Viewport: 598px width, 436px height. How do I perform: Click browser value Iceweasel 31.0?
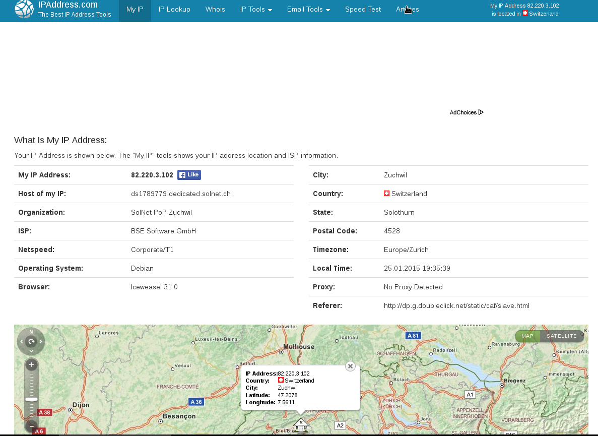(154, 287)
